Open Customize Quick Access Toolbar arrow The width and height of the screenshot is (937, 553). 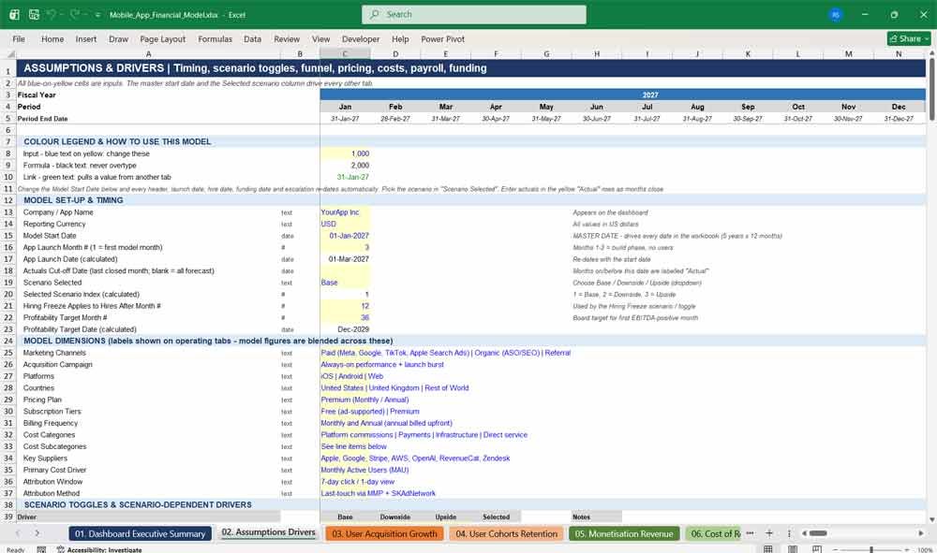[97, 15]
